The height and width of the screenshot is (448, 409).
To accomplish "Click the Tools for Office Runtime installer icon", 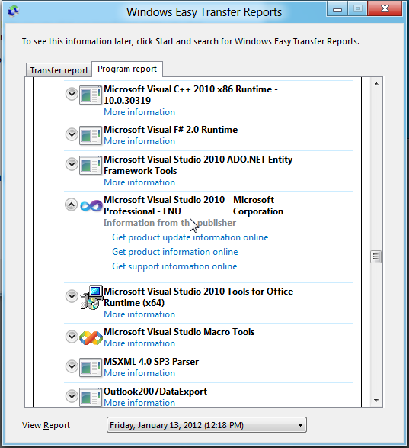I will coord(91,298).
